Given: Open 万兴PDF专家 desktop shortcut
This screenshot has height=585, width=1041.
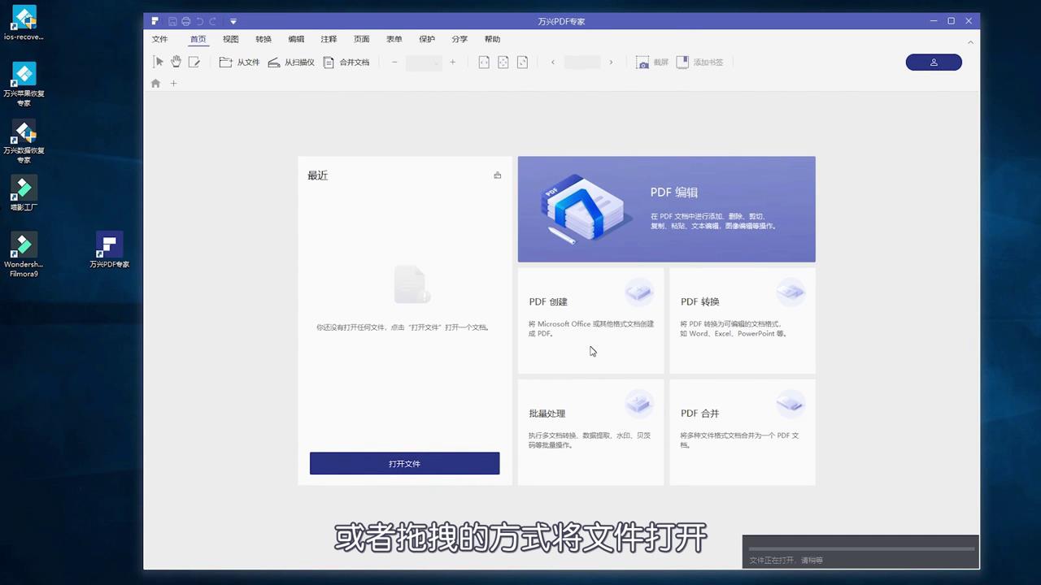Looking at the screenshot, I should [109, 250].
